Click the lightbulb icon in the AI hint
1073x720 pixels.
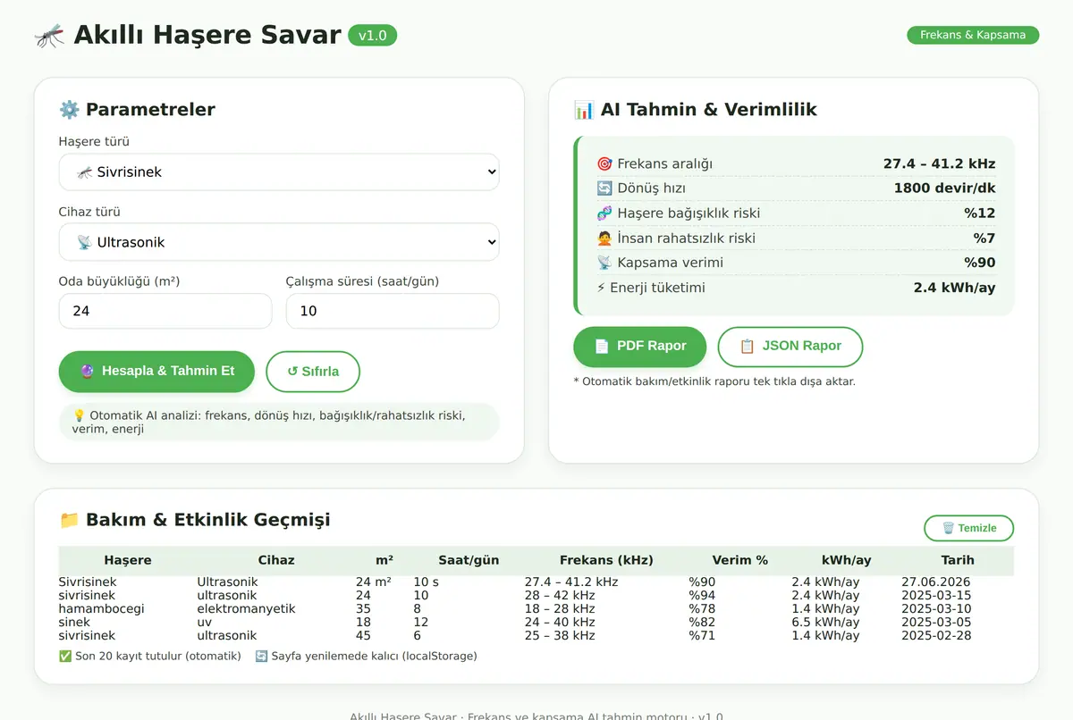[x=79, y=415]
